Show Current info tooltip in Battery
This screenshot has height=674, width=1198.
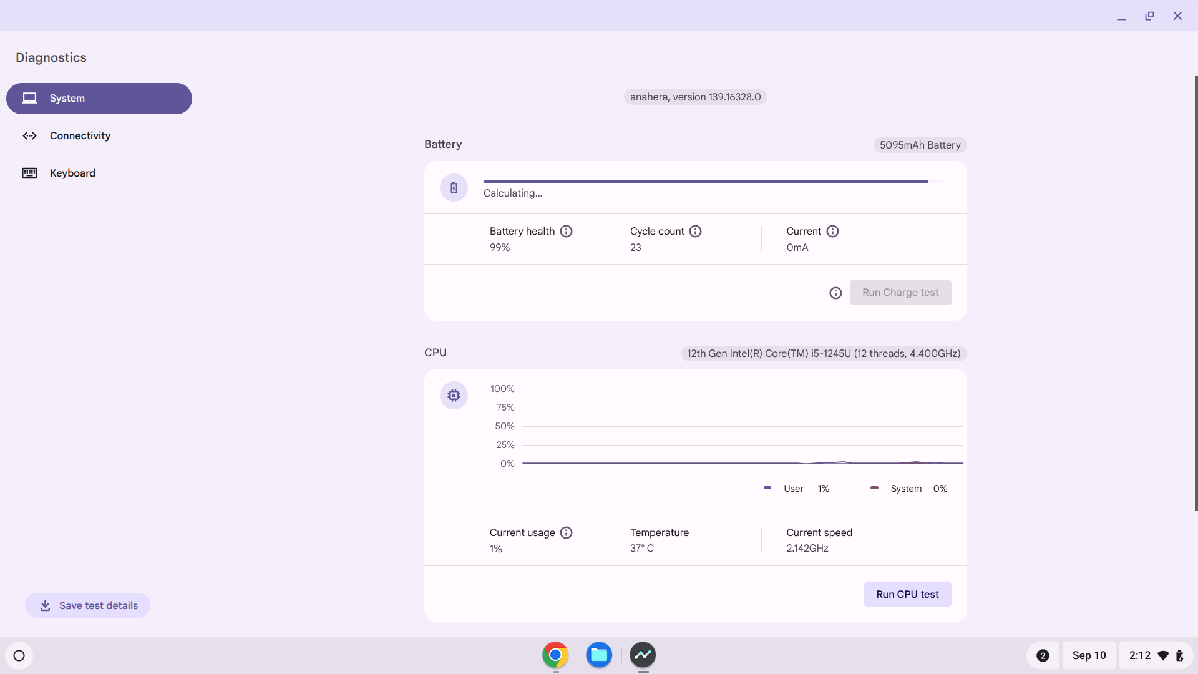click(832, 232)
